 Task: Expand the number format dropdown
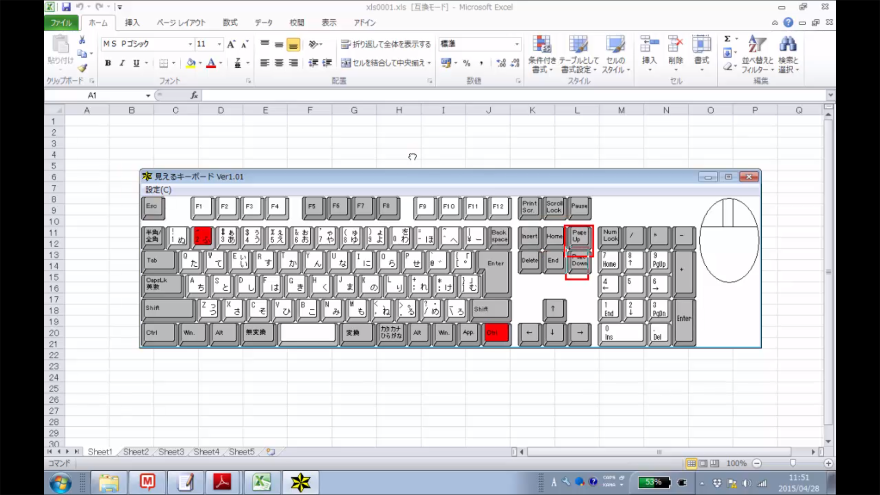point(517,44)
